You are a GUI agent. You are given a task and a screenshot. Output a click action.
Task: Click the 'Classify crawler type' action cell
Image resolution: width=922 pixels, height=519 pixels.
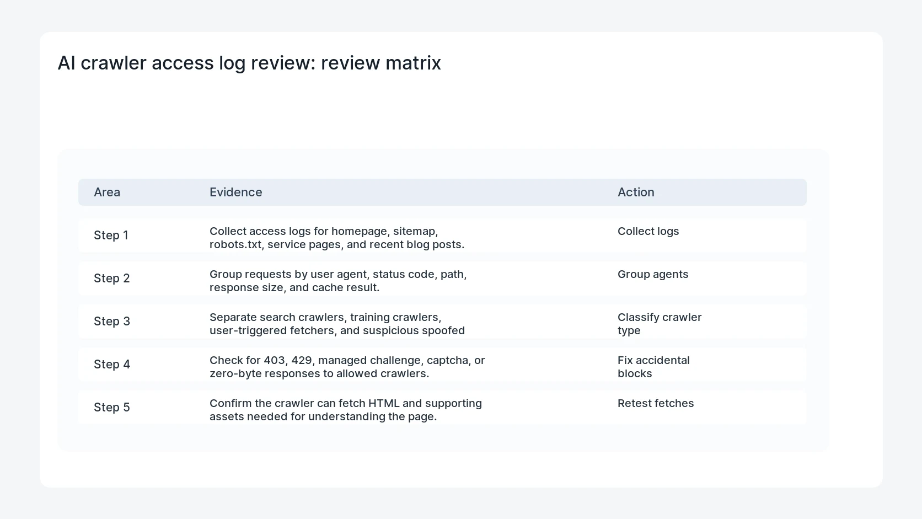tap(660, 324)
